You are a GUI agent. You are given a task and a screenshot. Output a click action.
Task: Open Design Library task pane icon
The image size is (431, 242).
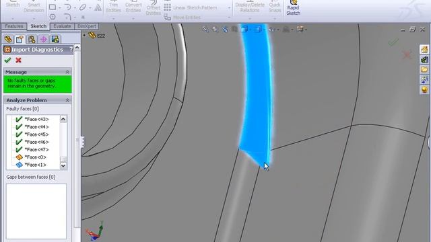tap(424, 60)
